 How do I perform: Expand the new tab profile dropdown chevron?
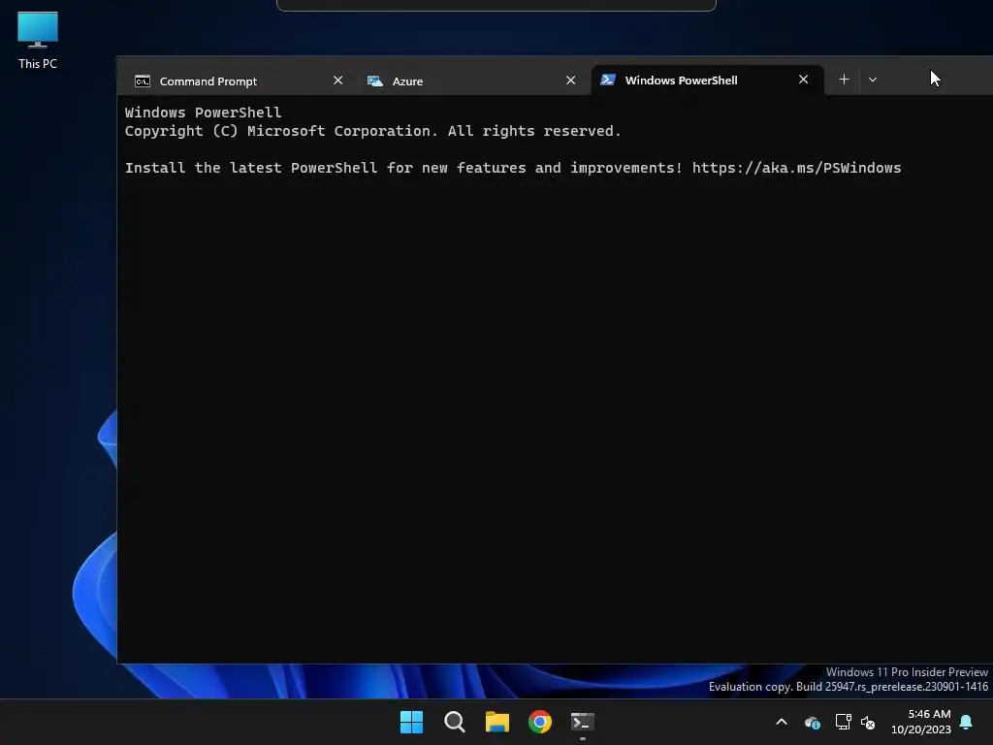pyautogui.click(x=873, y=80)
